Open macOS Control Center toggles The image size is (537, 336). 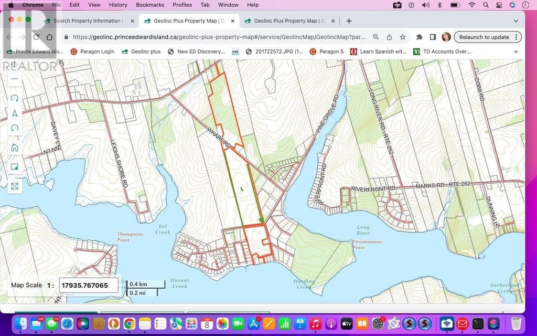click(x=499, y=5)
